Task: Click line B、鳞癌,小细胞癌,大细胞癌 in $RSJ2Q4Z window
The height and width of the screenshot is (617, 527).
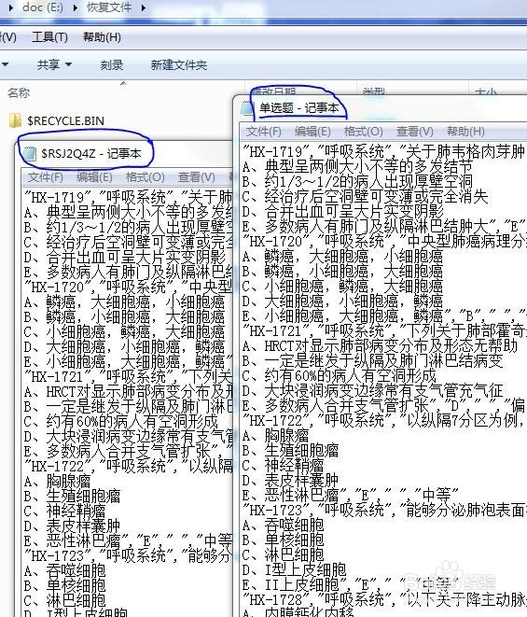Action: (x=124, y=316)
